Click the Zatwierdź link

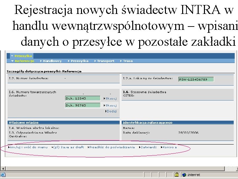(x=149, y=147)
